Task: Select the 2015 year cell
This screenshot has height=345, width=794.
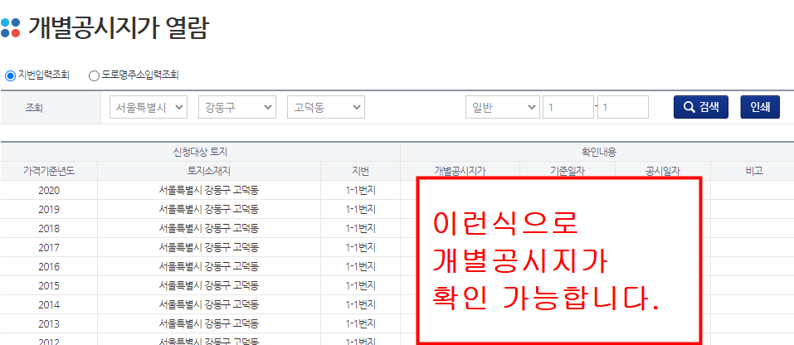Action: coord(49,286)
